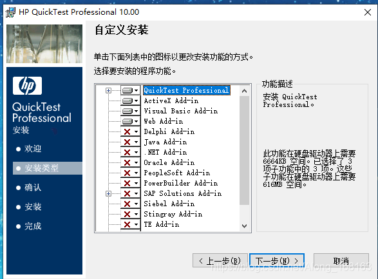This screenshot has height=279, width=378.
Task: Click the red X icon for Delphi Add-in
Action: coord(127,131)
